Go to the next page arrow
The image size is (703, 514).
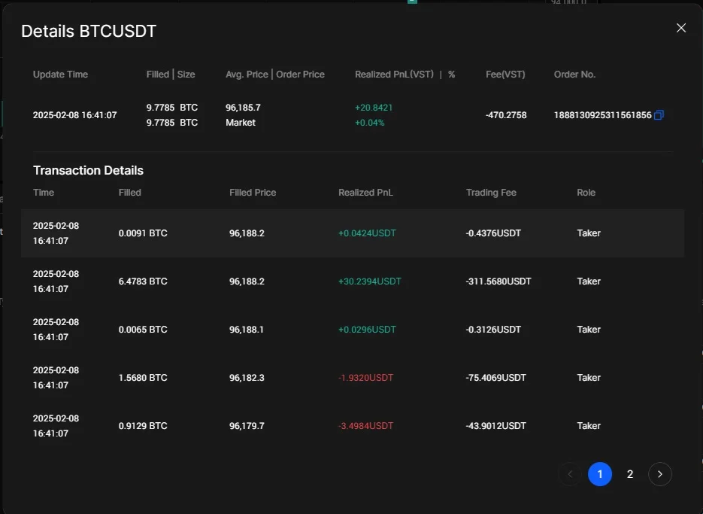click(x=660, y=474)
